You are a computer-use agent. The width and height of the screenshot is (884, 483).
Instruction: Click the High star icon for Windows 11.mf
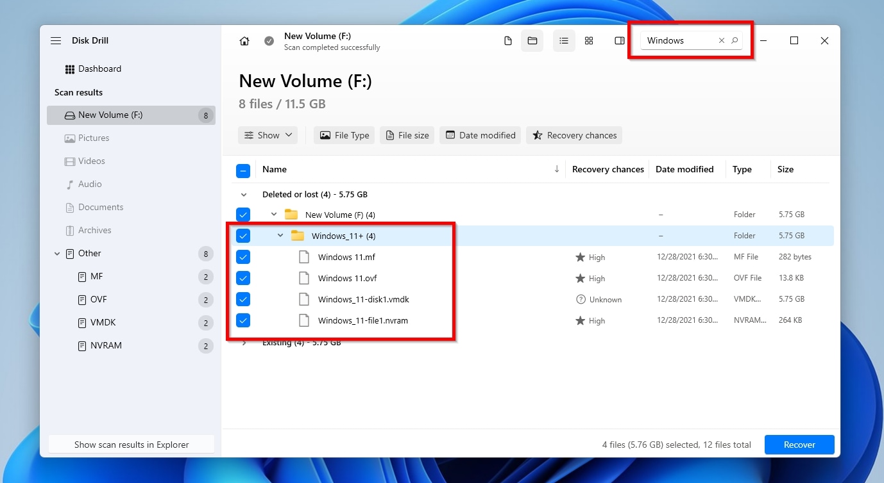coord(580,257)
